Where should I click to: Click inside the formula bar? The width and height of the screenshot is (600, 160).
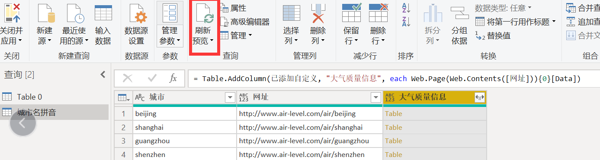click(x=394, y=78)
